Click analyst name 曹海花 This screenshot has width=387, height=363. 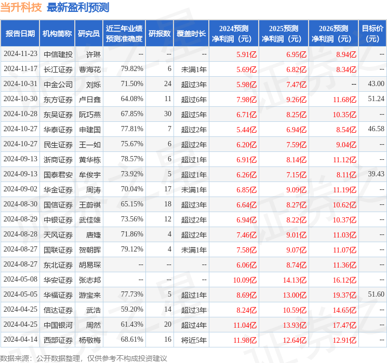click(90, 69)
